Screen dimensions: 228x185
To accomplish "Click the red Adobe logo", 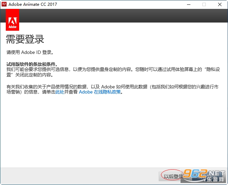I will click(x=13, y=20).
